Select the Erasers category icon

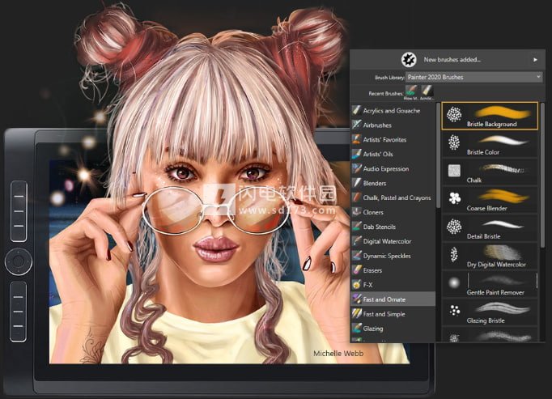[357, 270]
